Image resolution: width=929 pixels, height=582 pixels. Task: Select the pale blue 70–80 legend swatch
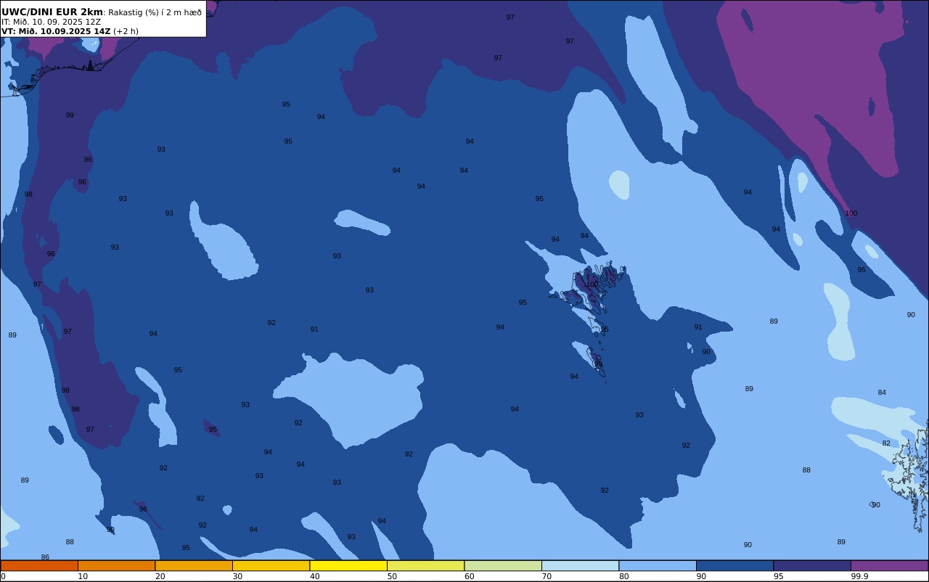[580, 565]
